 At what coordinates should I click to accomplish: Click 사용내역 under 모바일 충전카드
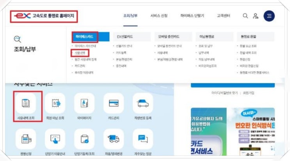pos(162,53)
